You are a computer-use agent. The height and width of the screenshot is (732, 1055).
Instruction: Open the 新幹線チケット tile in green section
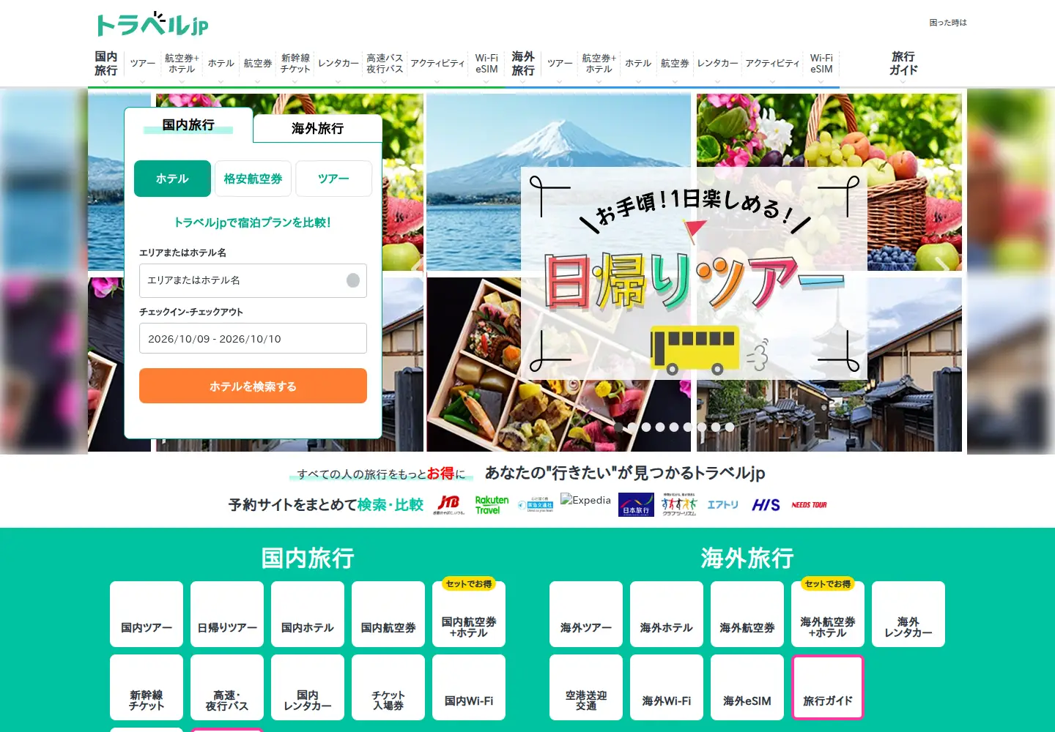(x=147, y=687)
